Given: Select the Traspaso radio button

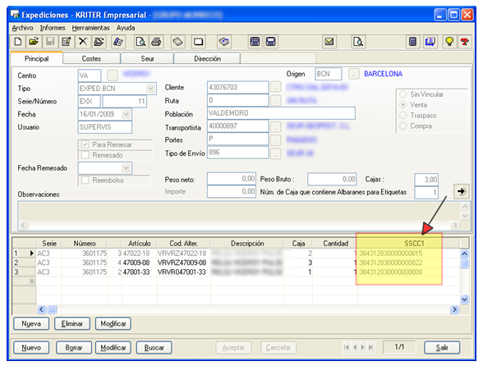Looking at the screenshot, I should tap(402, 116).
